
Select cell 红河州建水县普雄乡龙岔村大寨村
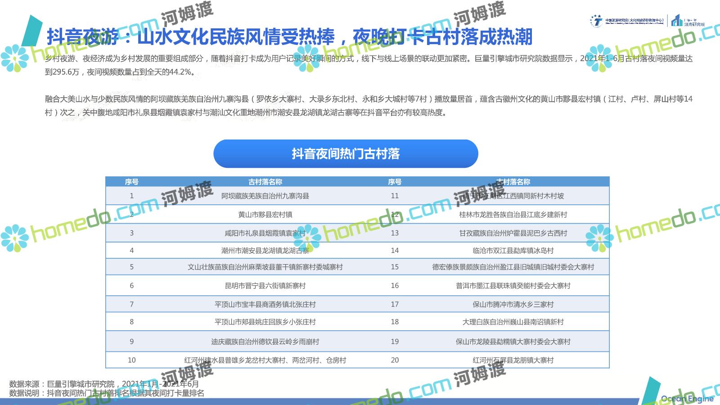click(x=265, y=360)
